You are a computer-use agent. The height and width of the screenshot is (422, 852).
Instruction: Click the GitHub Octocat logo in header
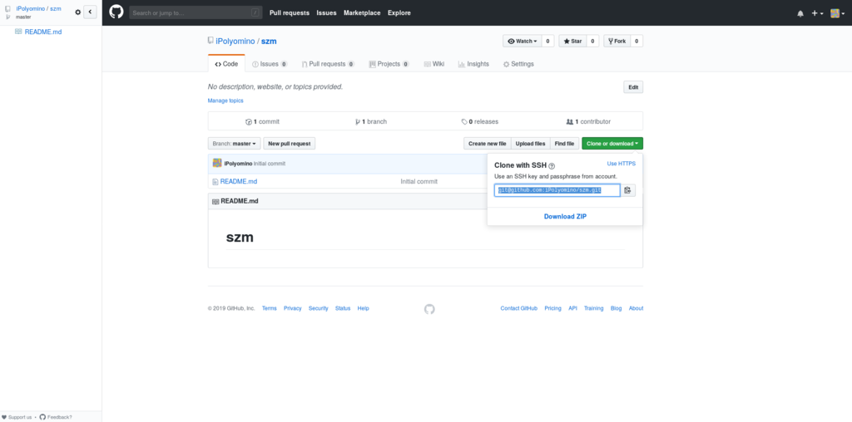click(x=116, y=12)
